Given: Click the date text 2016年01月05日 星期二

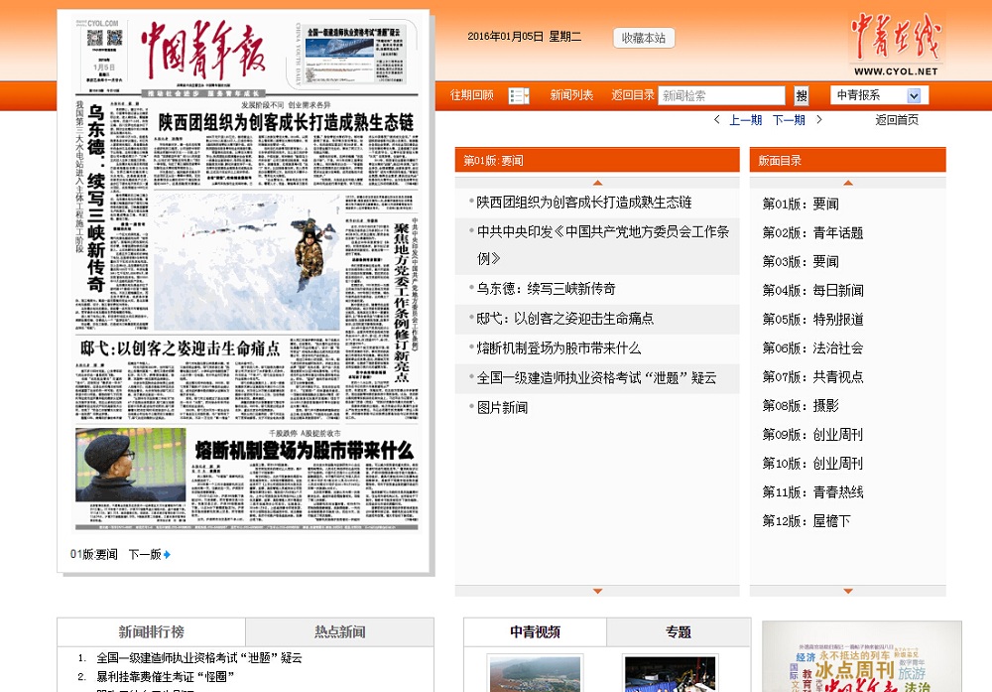Looking at the screenshot, I should tap(524, 37).
